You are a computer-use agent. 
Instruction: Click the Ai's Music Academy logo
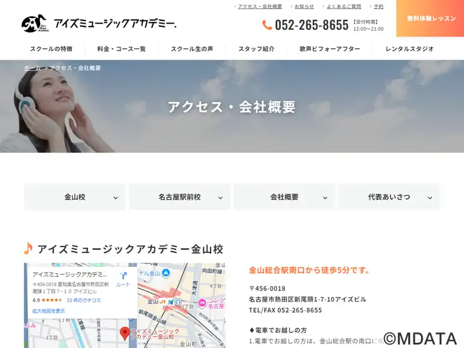[x=99, y=23]
